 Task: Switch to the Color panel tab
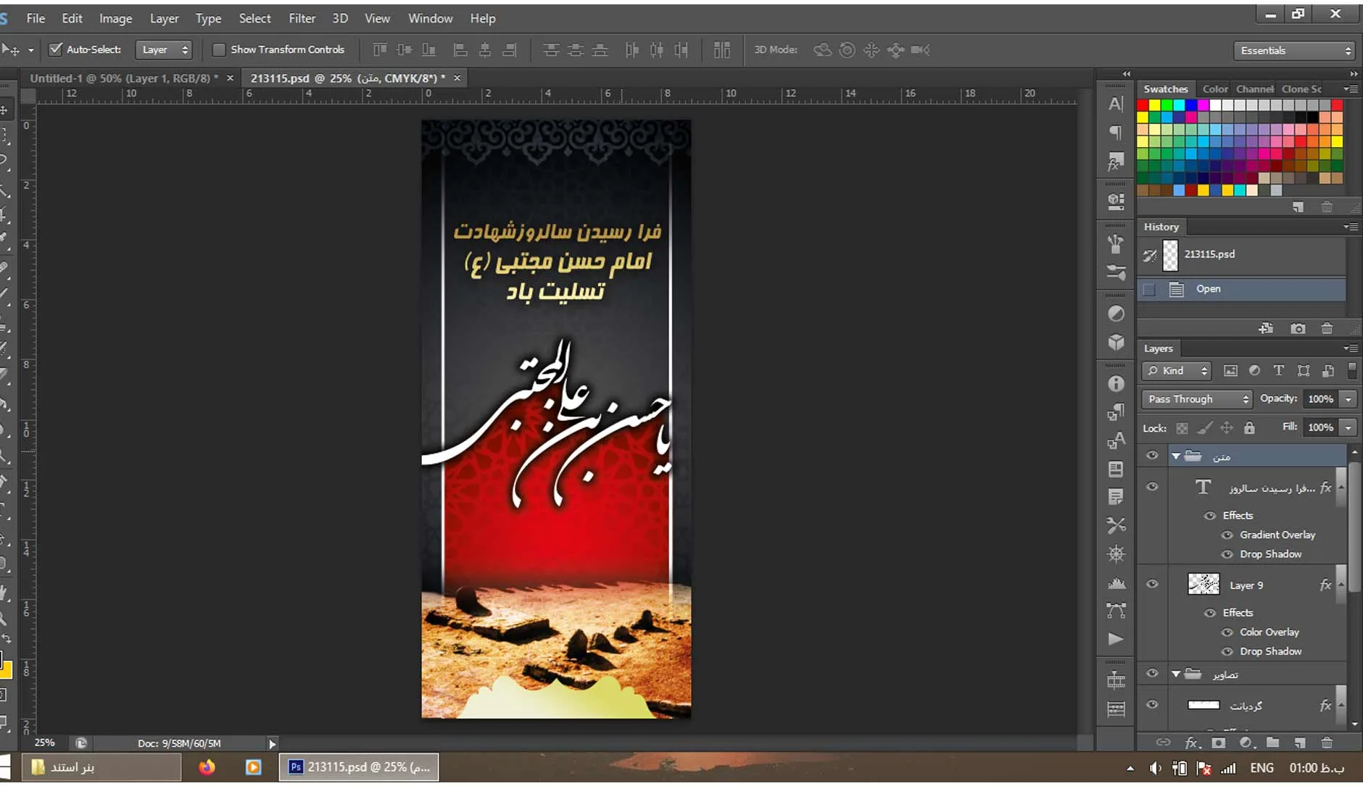(1215, 89)
